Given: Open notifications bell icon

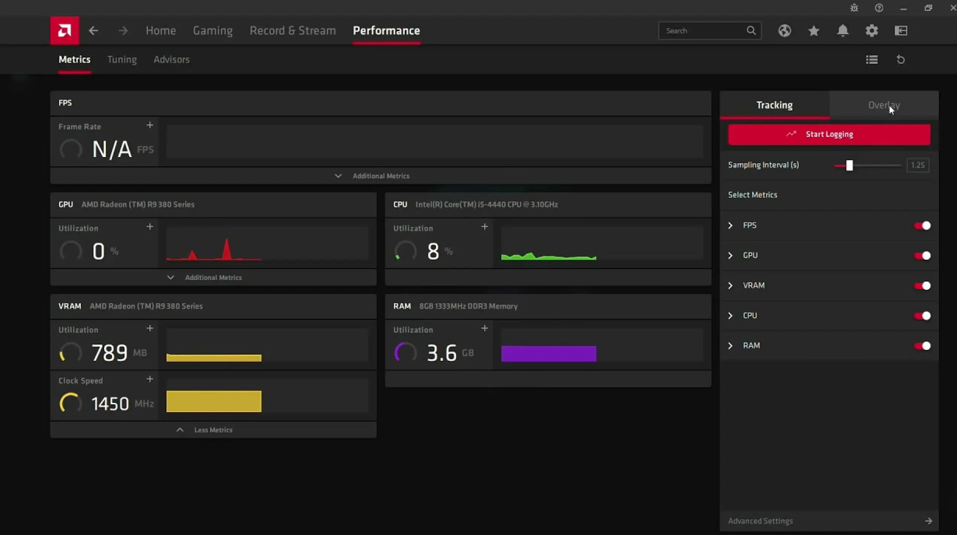Looking at the screenshot, I should (843, 30).
